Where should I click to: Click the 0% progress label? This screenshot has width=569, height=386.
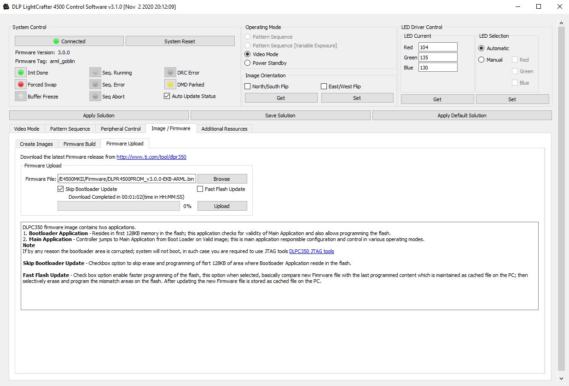[187, 206]
